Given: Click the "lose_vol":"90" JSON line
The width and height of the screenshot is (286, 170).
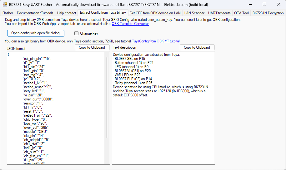Looking at the screenshot, I should tap(35, 124).
